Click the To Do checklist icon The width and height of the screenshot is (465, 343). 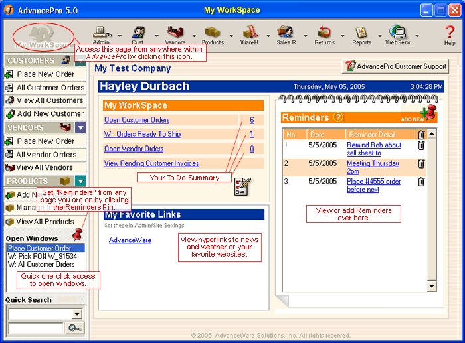tap(242, 187)
